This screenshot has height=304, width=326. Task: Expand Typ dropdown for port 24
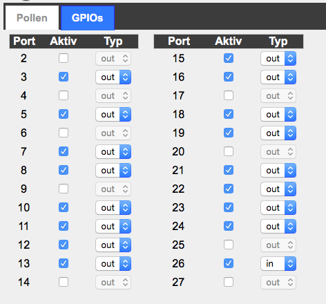(278, 226)
